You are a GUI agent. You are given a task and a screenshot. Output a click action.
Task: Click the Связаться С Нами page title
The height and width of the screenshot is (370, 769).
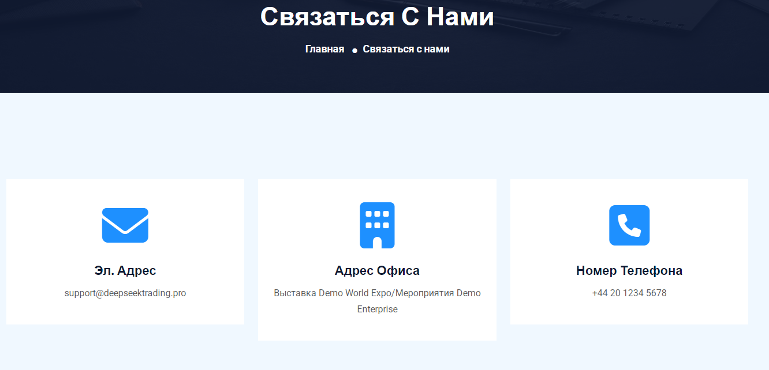coord(377,16)
